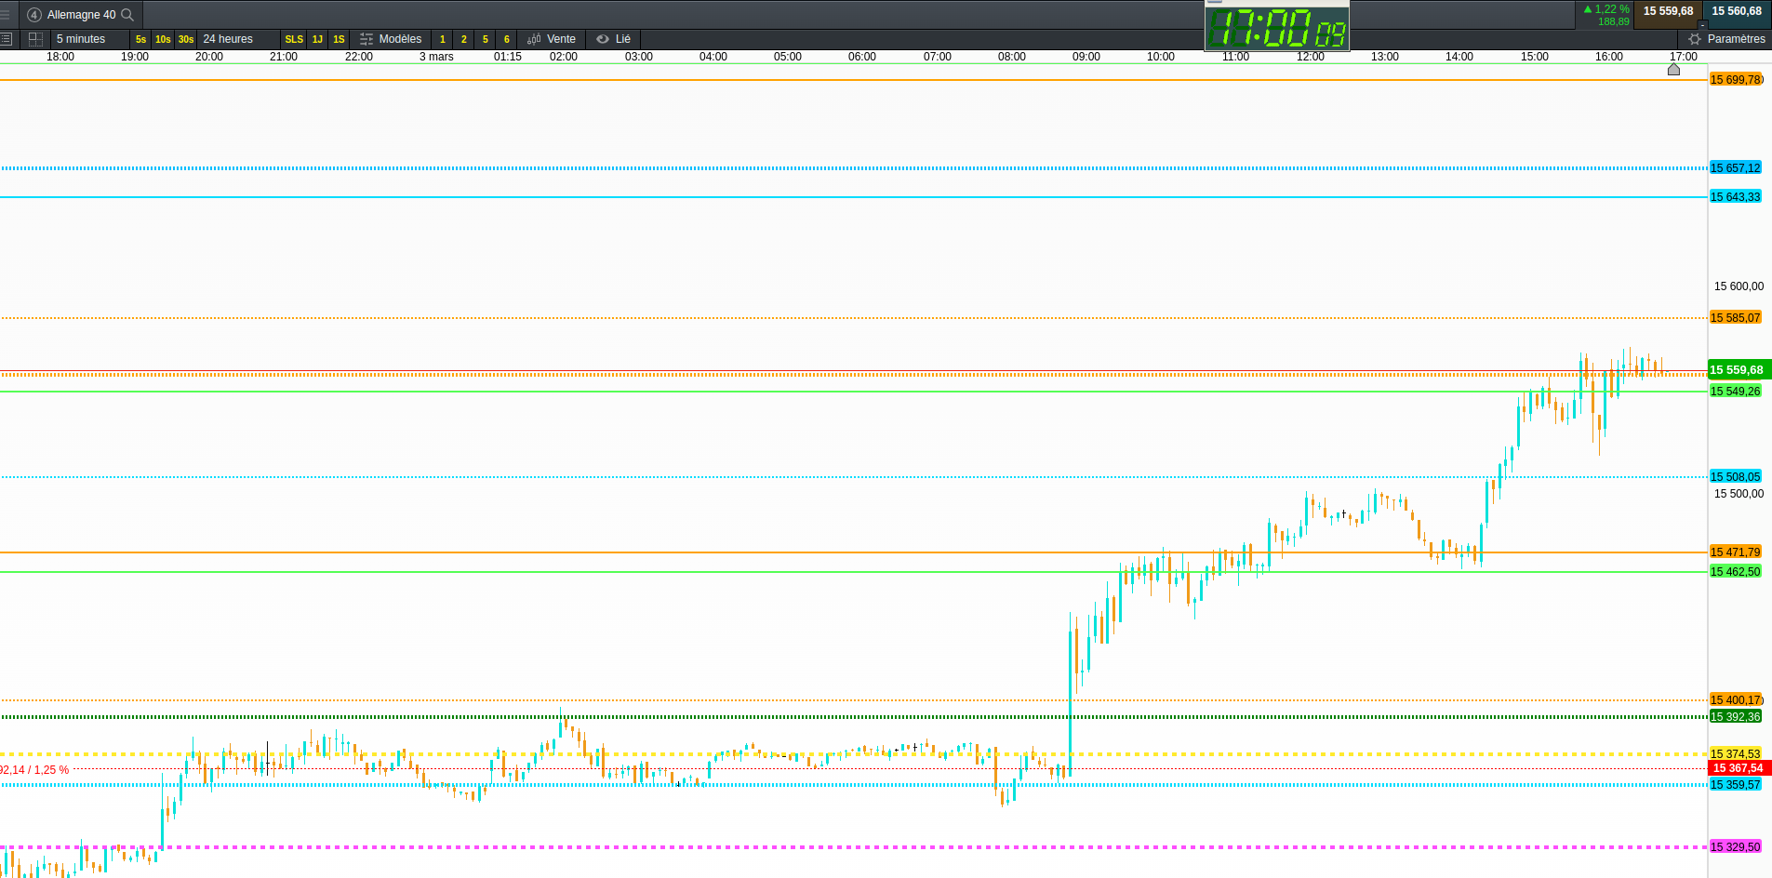The height and width of the screenshot is (878, 1772).
Task: Switch timeframe to 10s
Action: 163,39
